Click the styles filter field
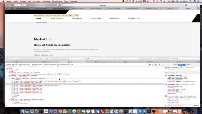The height and width of the screenshot is (114, 202). (x=180, y=106)
